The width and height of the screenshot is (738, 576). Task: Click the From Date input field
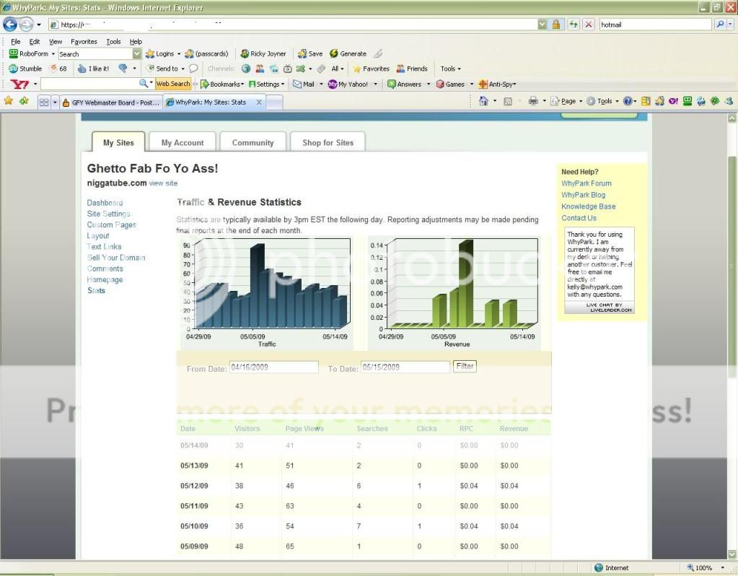pyautogui.click(x=273, y=367)
